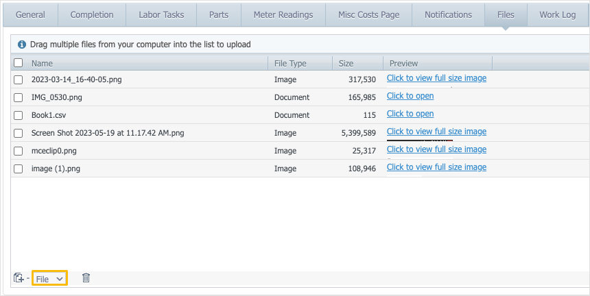Toggle the select-all checkbox in header
The height and width of the screenshot is (296, 590).
(19, 63)
